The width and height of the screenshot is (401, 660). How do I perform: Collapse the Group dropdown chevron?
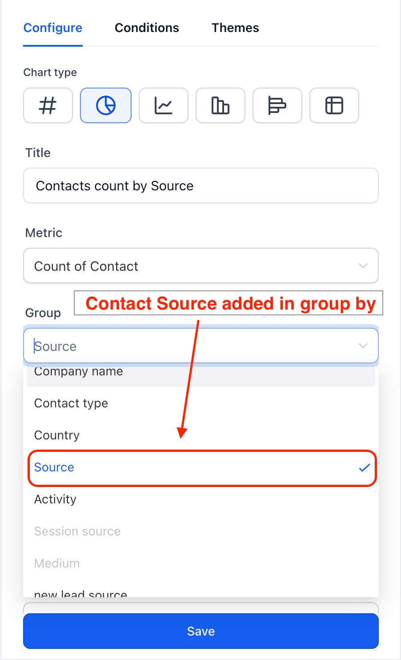point(363,346)
